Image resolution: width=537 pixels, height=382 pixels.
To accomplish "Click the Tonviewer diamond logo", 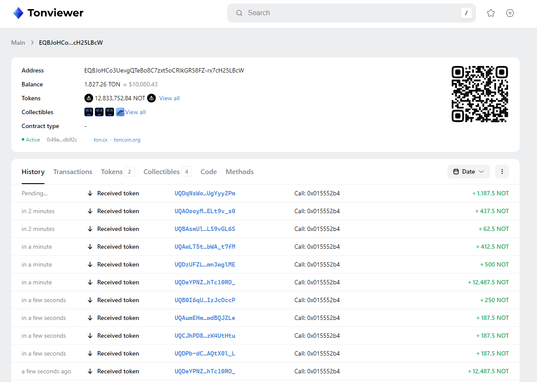I will tap(18, 13).
